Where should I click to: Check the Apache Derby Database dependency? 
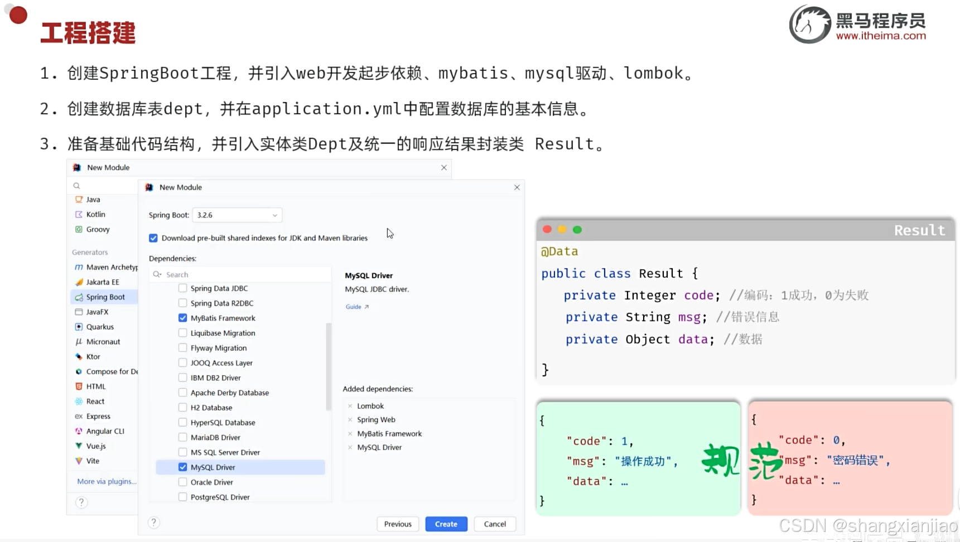[x=182, y=393]
